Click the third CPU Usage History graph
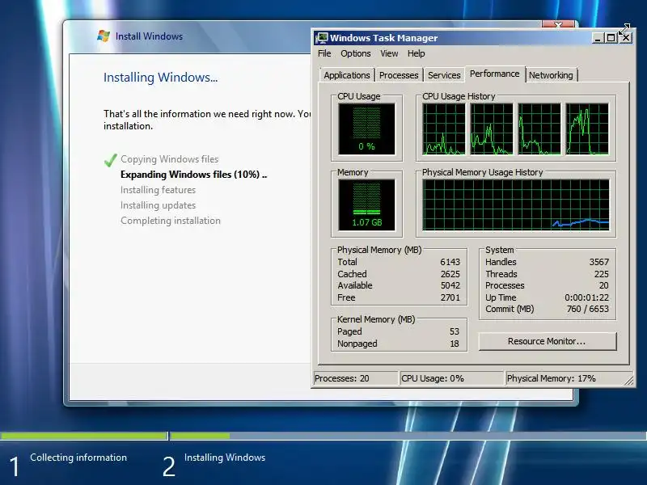 coord(539,129)
